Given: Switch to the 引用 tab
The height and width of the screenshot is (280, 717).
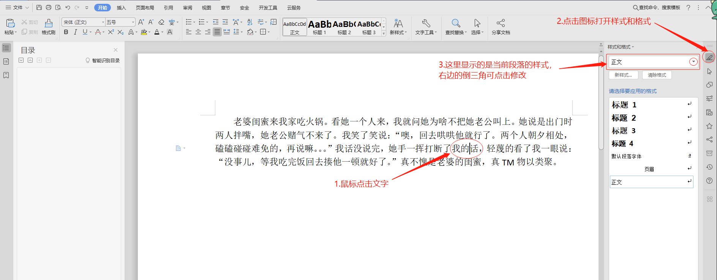Looking at the screenshot, I should (168, 8).
